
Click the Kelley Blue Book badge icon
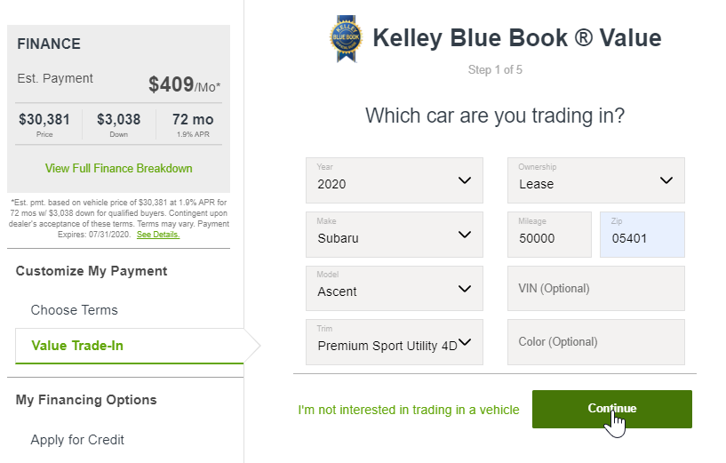tap(346, 38)
